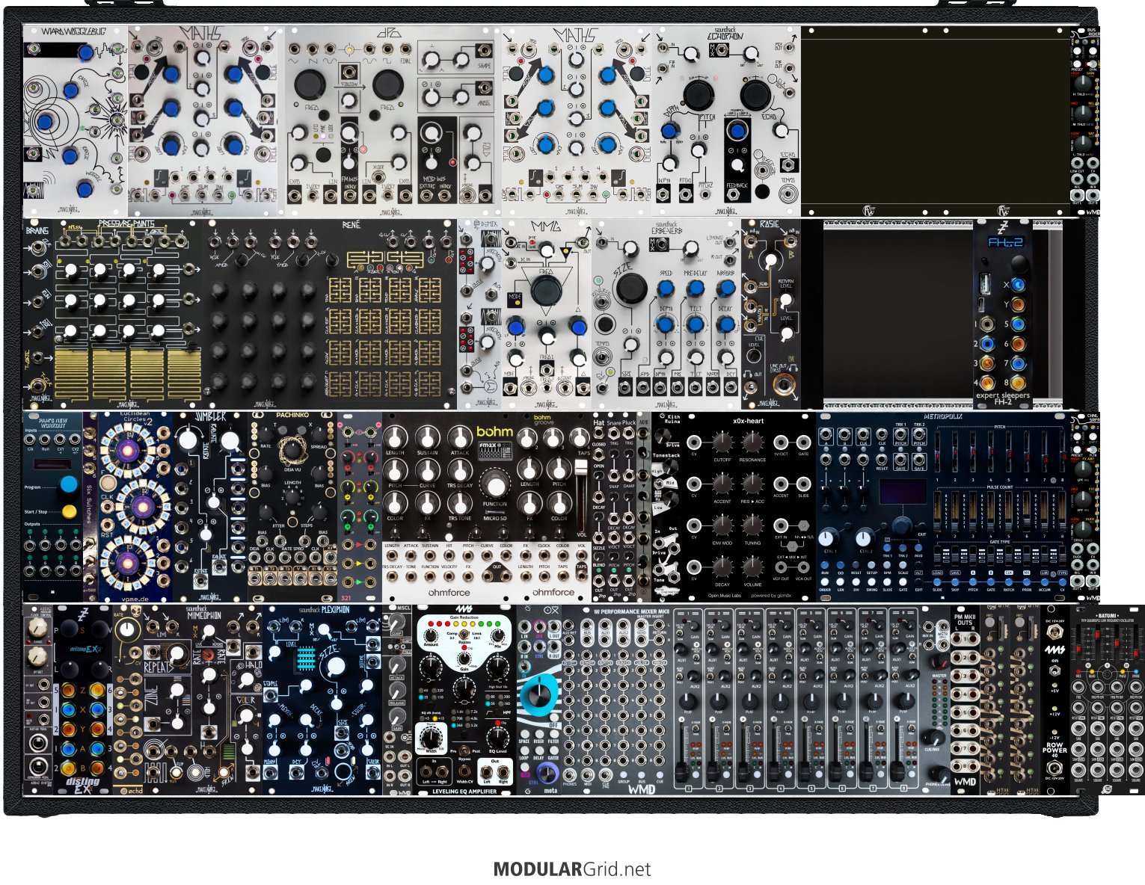1145x885 pixels.
Task: Open the Erbe-Verb reverb module
Action: [x=666, y=314]
